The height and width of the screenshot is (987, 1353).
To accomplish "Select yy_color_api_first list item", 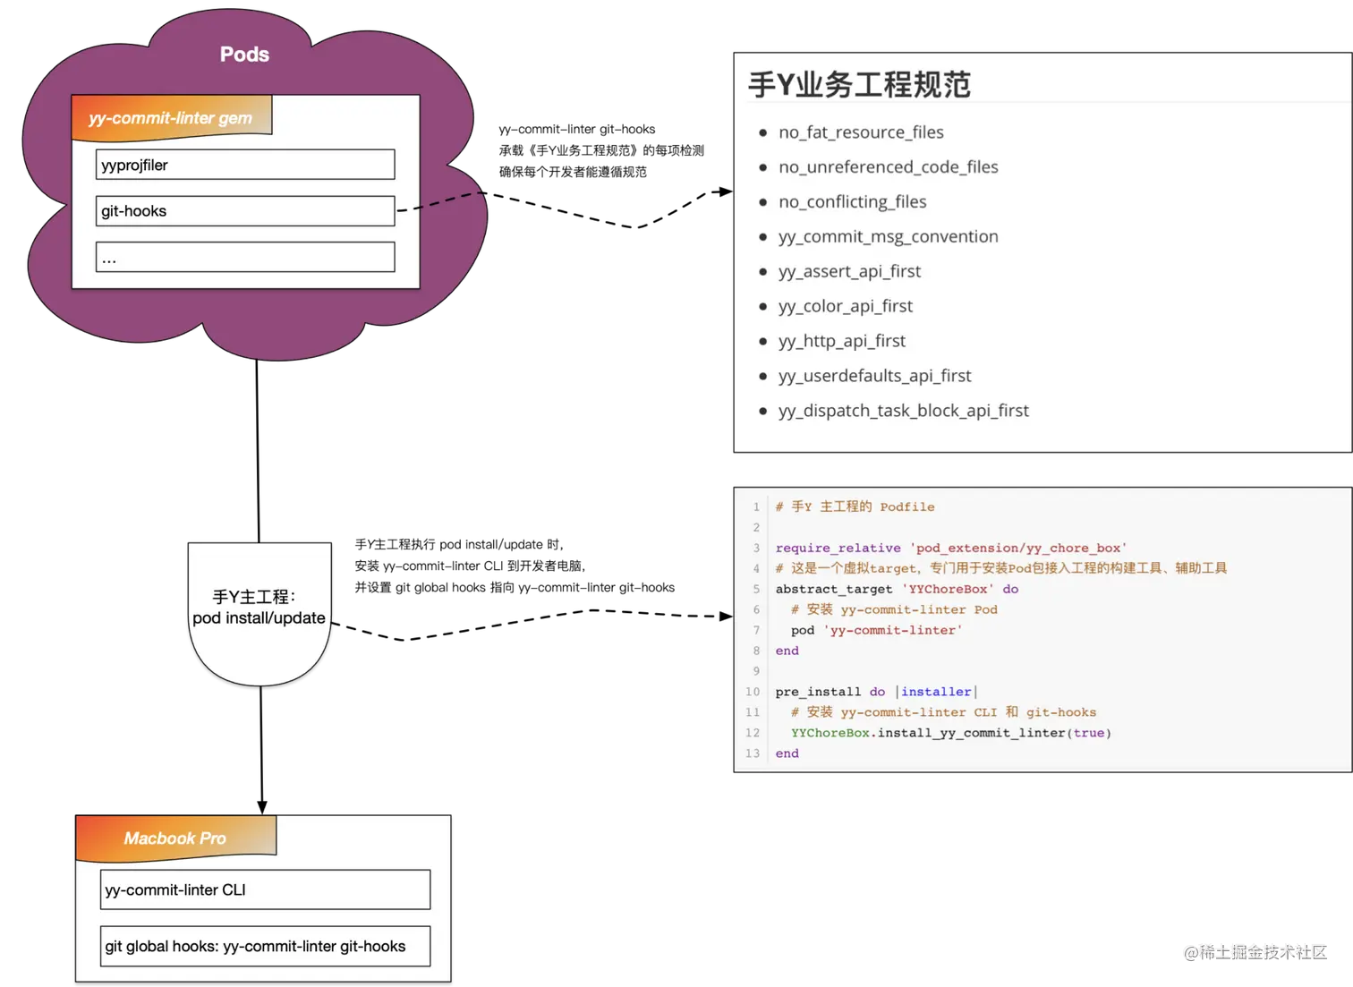I will pos(845,307).
